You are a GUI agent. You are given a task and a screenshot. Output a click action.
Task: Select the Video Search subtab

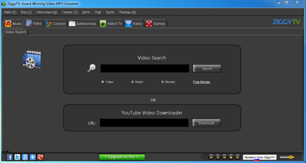(16, 32)
